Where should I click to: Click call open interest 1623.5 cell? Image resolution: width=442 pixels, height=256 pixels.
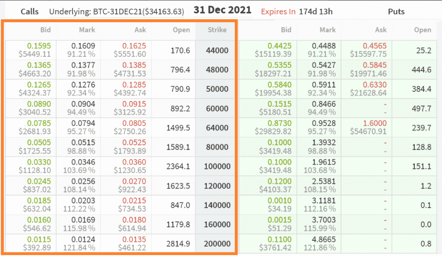point(179,185)
